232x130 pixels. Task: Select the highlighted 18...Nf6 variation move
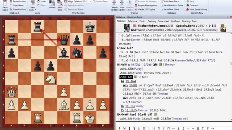coord(126,77)
